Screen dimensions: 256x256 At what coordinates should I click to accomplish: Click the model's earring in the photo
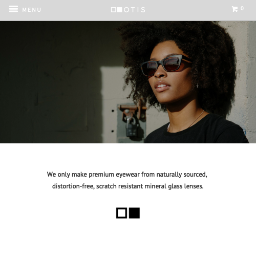coord(197,85)
